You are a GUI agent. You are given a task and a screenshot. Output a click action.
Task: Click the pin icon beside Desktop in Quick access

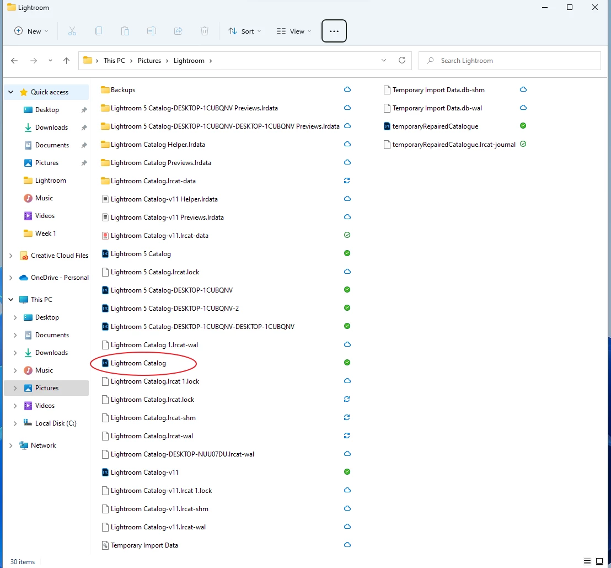click(84, 110)
